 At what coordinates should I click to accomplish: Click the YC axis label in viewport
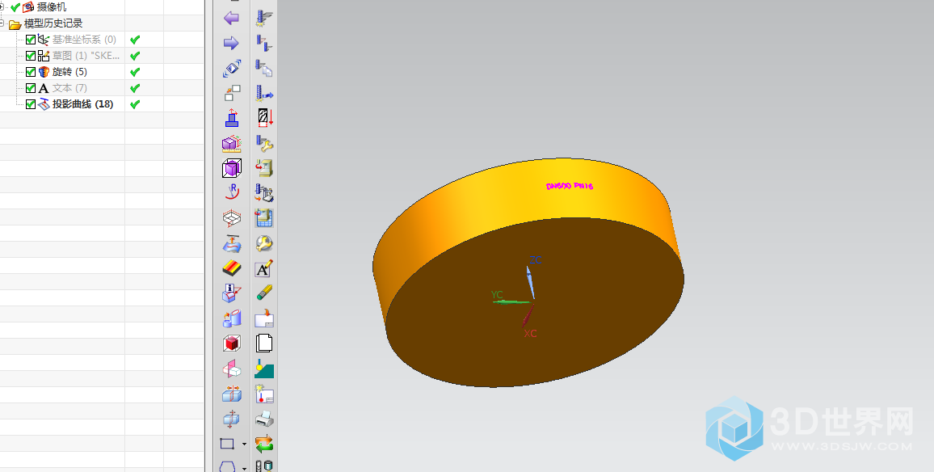[x=497, y=294]
